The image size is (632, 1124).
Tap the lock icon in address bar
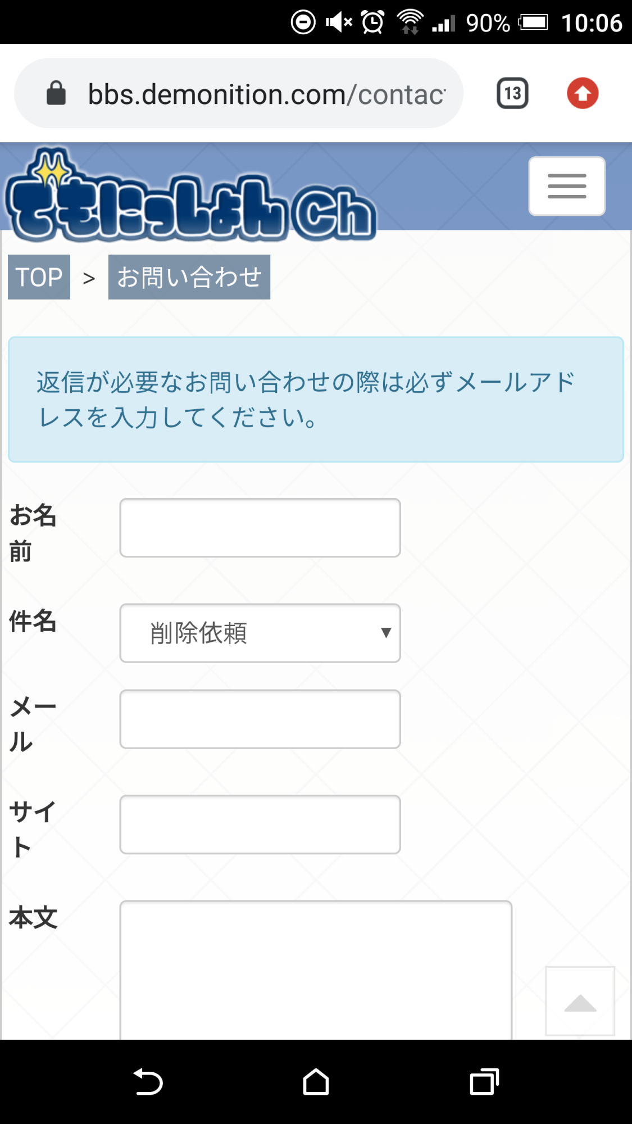point(56,93)
